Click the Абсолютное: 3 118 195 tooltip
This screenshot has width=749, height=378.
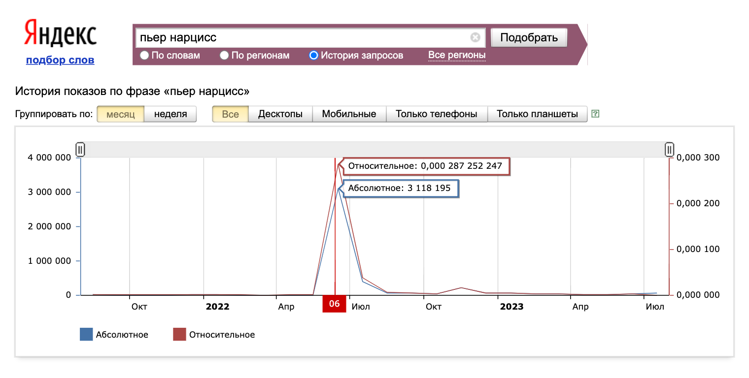coord(400,189)
